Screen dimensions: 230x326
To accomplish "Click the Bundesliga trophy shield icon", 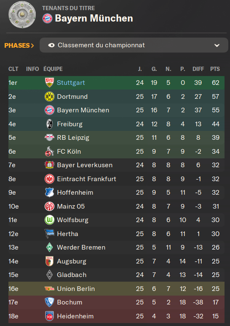I will [22, 15].
